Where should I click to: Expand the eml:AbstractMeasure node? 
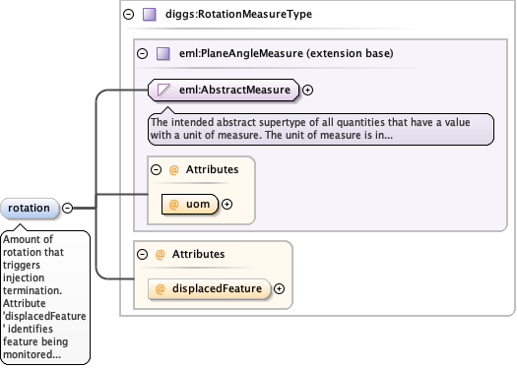tap(307, 90)
